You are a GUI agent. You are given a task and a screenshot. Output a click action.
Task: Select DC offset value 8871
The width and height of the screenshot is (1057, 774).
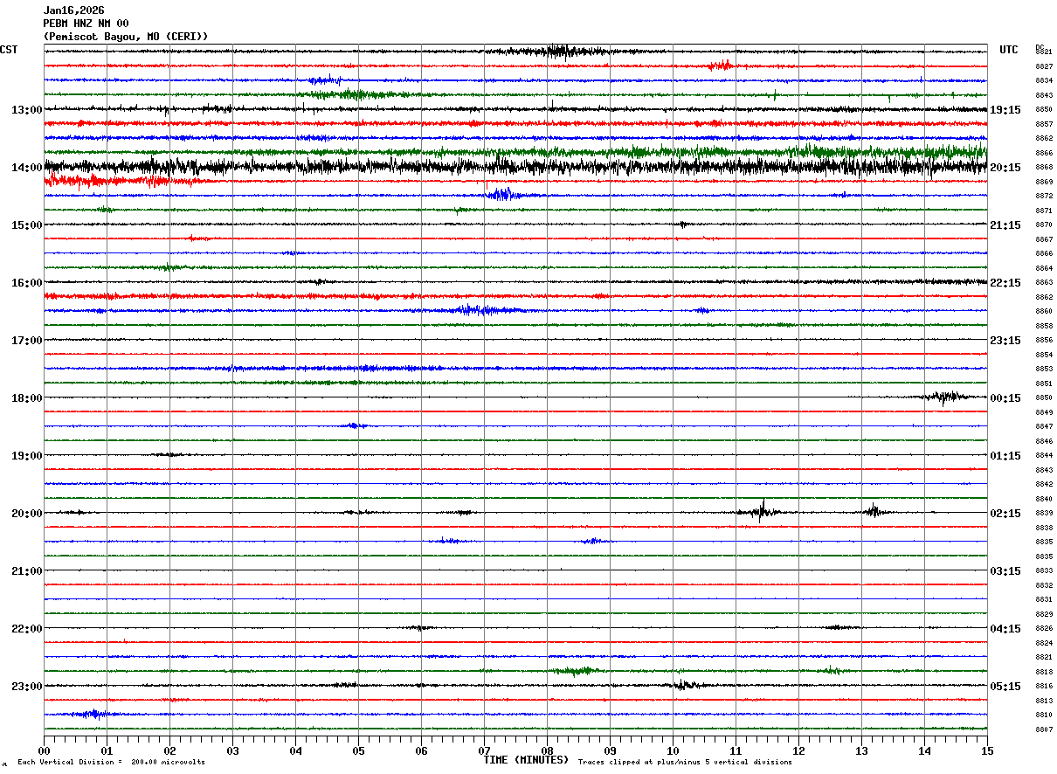1044,211
